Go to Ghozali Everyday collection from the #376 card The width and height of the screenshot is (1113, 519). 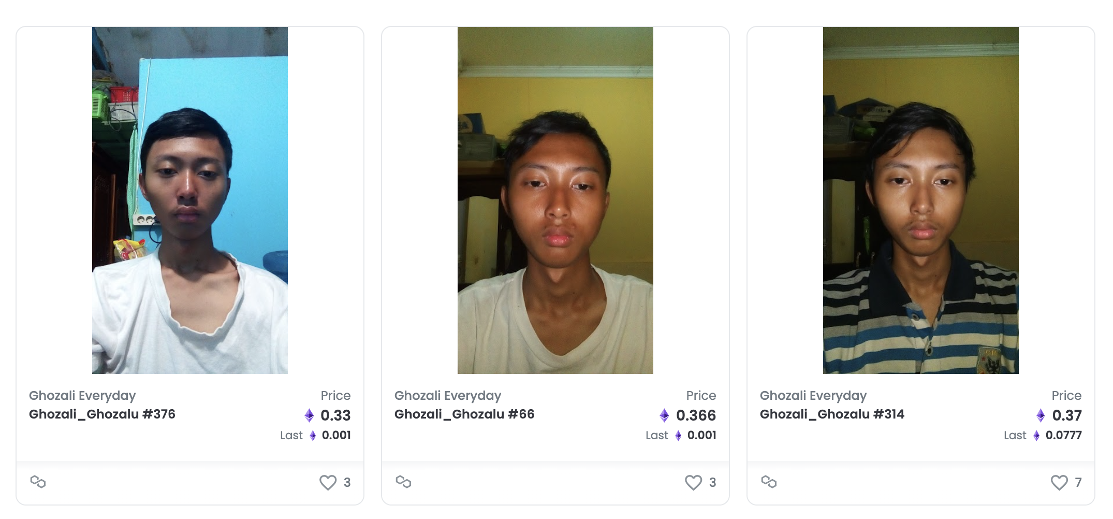(82, 396)
